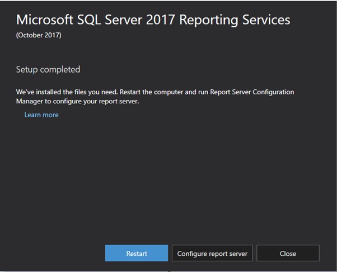337x272 pixels.
Task: Launch report server configuration via button
Action: pyautogui.click(x=212, y=253)
